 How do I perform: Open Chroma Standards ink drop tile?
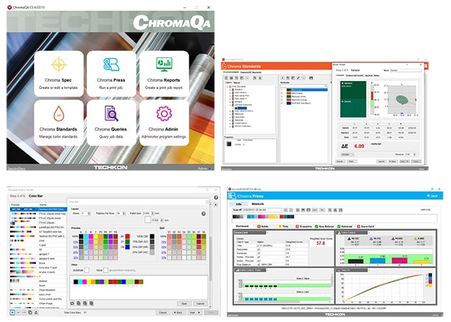tap(58, 122)
